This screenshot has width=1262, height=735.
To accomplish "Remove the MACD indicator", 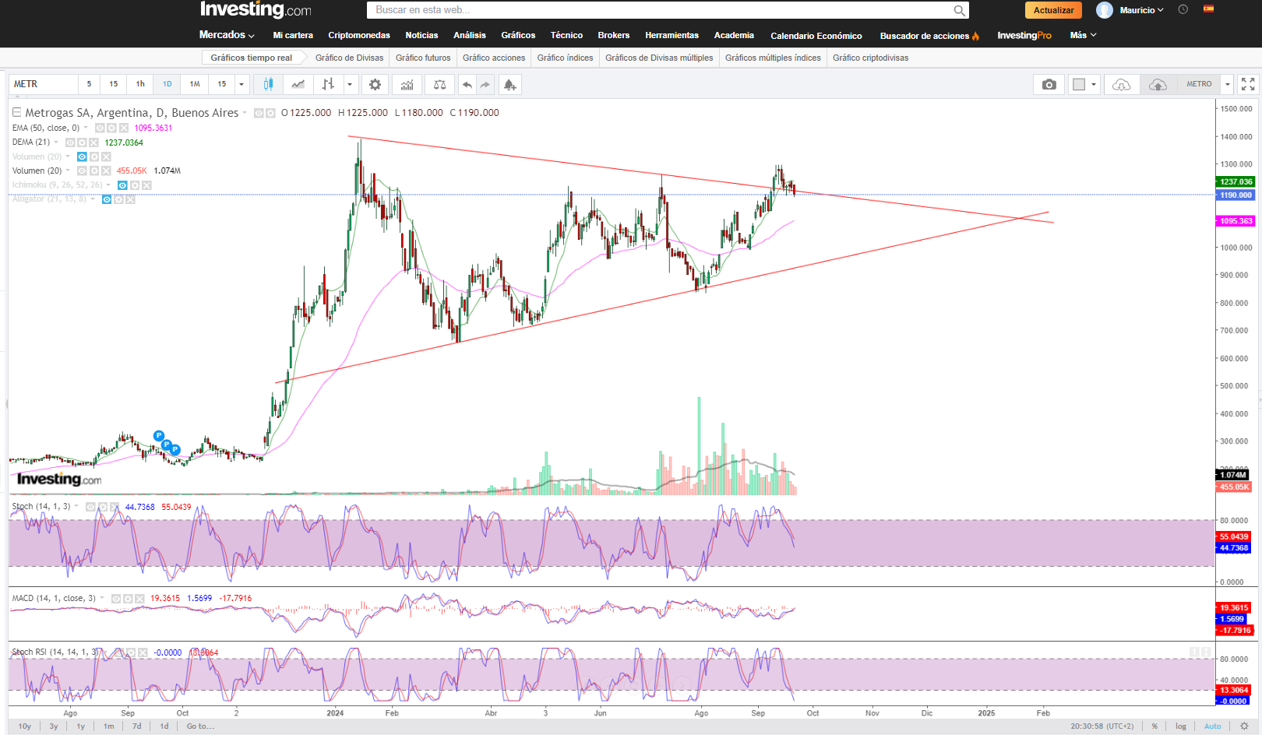I will 139,599.
